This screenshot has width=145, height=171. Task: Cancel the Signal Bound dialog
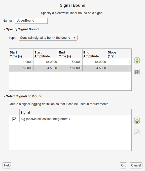point(136,165)
